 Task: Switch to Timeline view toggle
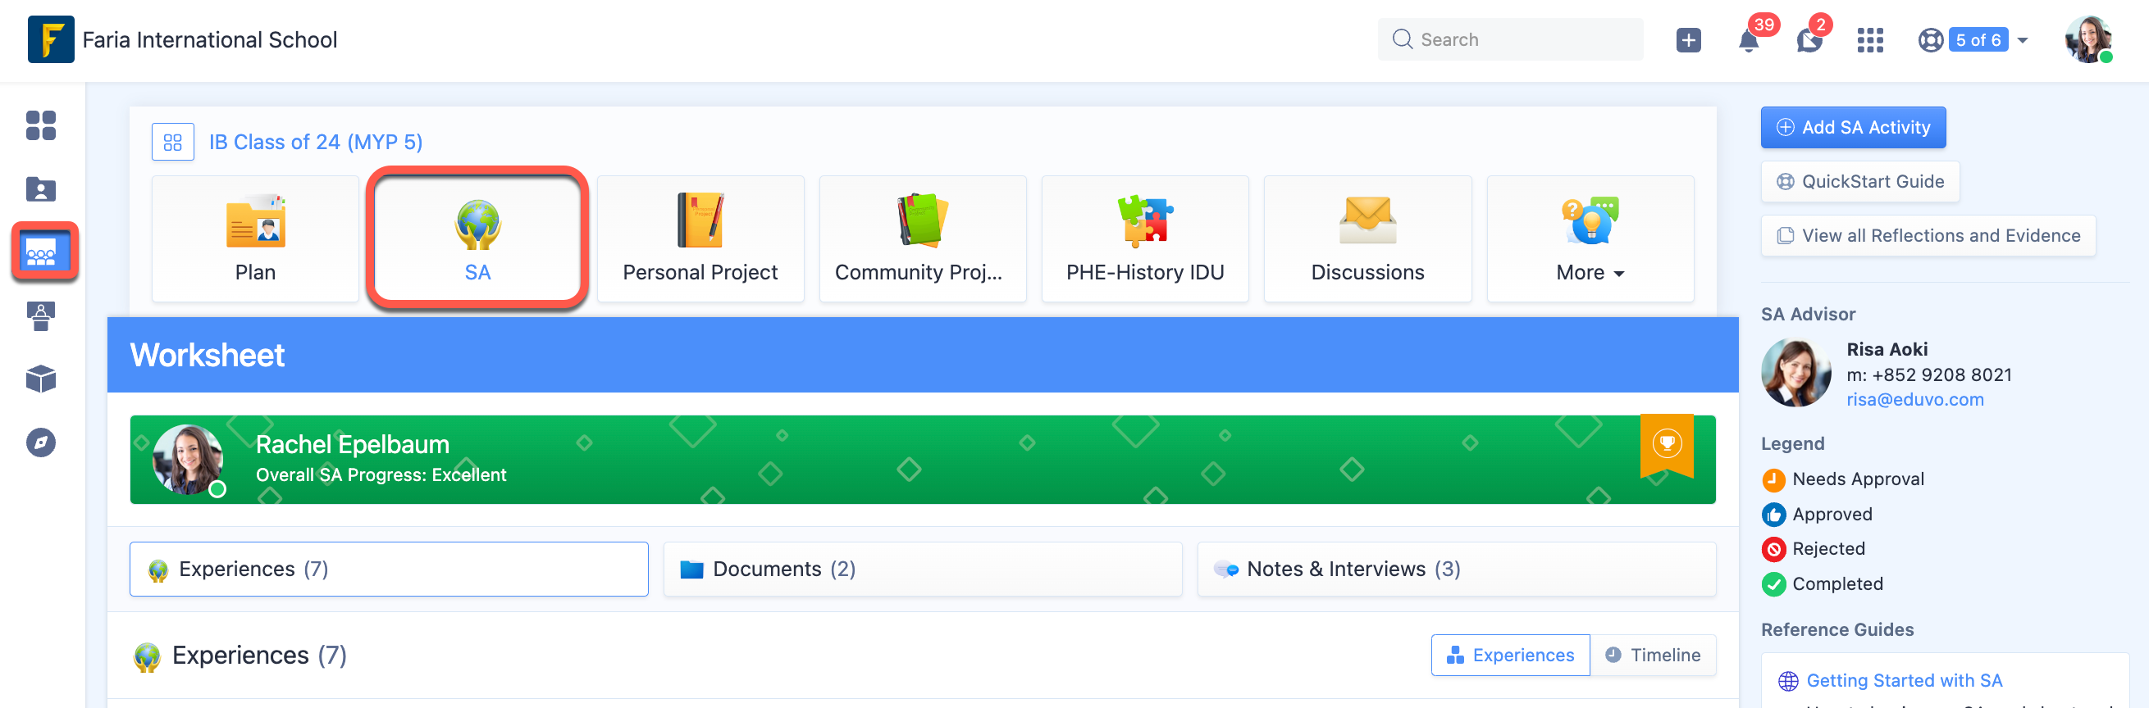coord(1653,655)
